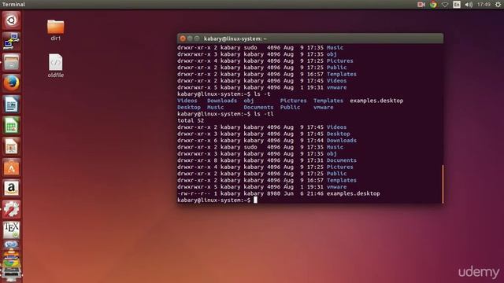Select the oldfile icon on desktop
This screenshot has height=283, width=504.
pos(56,66)
